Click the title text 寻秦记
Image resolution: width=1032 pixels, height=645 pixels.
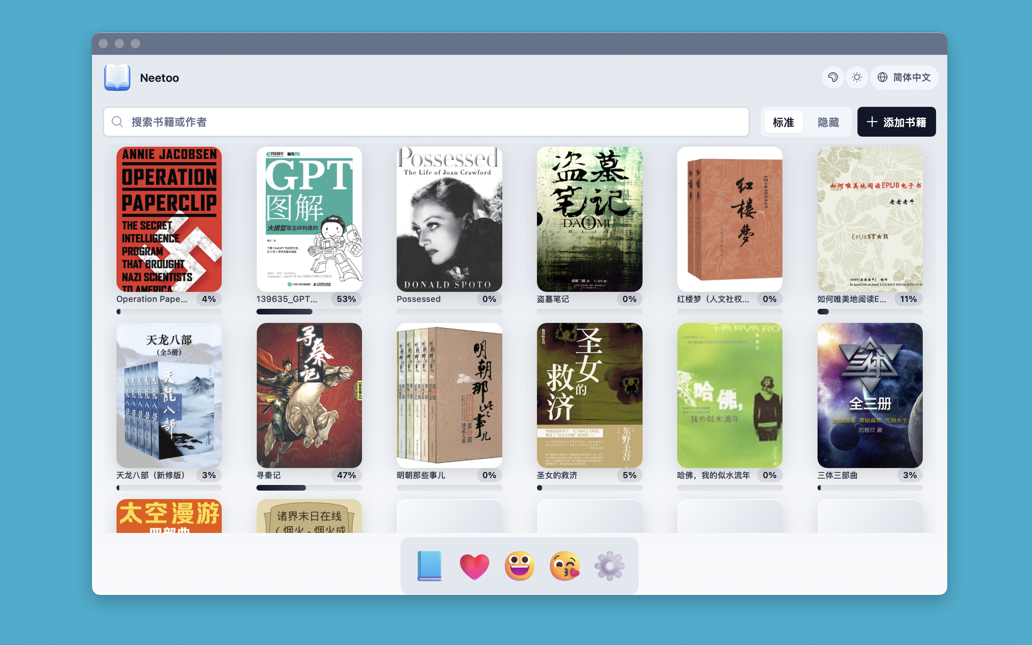click(268, 475)
